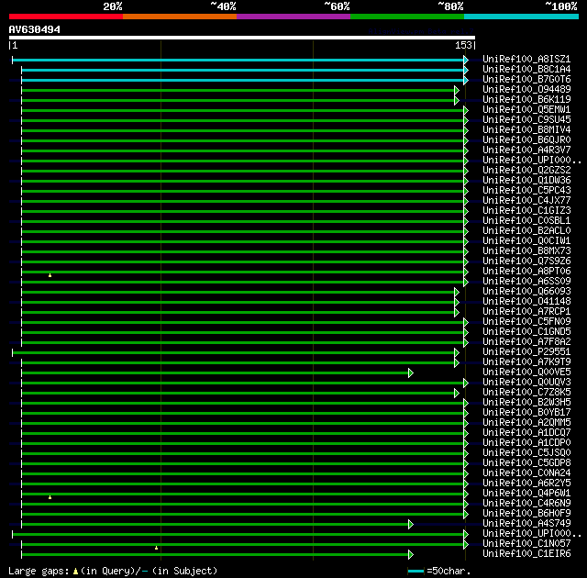The height and width of the screenshot is (578, 587).
Task: Open hit UniRef100_B8C1A4
Action: (526, 69)
